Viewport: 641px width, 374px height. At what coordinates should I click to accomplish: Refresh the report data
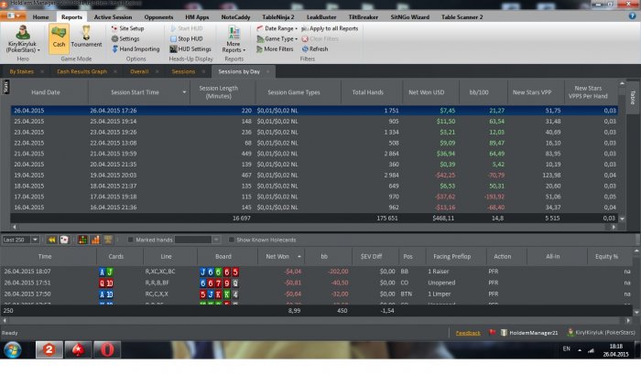pos(315,49)
